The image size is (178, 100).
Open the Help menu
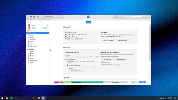tap(49, 20)
